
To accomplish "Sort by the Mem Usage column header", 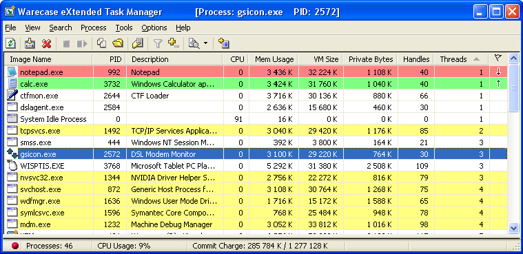I will point(273,59).
